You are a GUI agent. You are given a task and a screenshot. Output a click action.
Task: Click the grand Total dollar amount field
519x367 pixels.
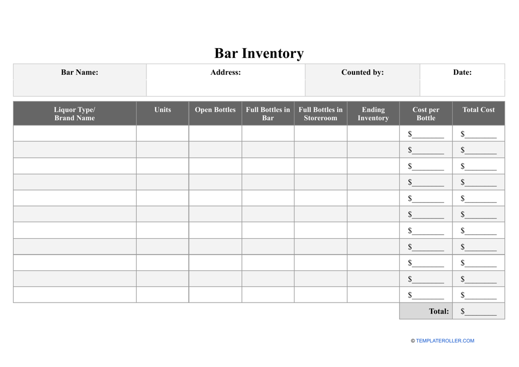coord(481,312)
